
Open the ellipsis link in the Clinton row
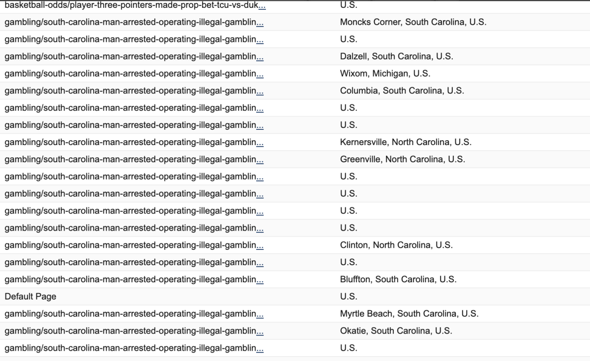click(x=260, y=245)
